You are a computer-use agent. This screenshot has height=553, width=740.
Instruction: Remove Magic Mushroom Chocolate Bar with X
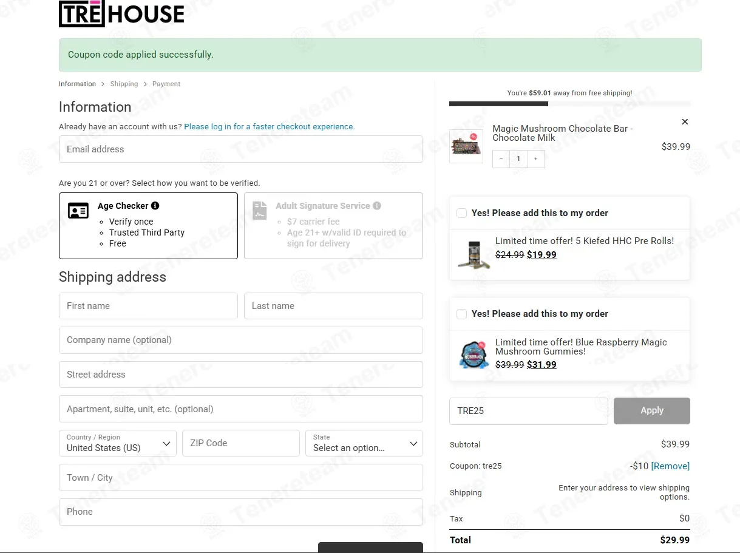[x=685, y=122]
